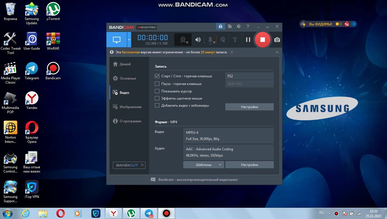This screenshot has height=219, width=387.
Task: Click the Настройки button under Формат
Action: 249,165
